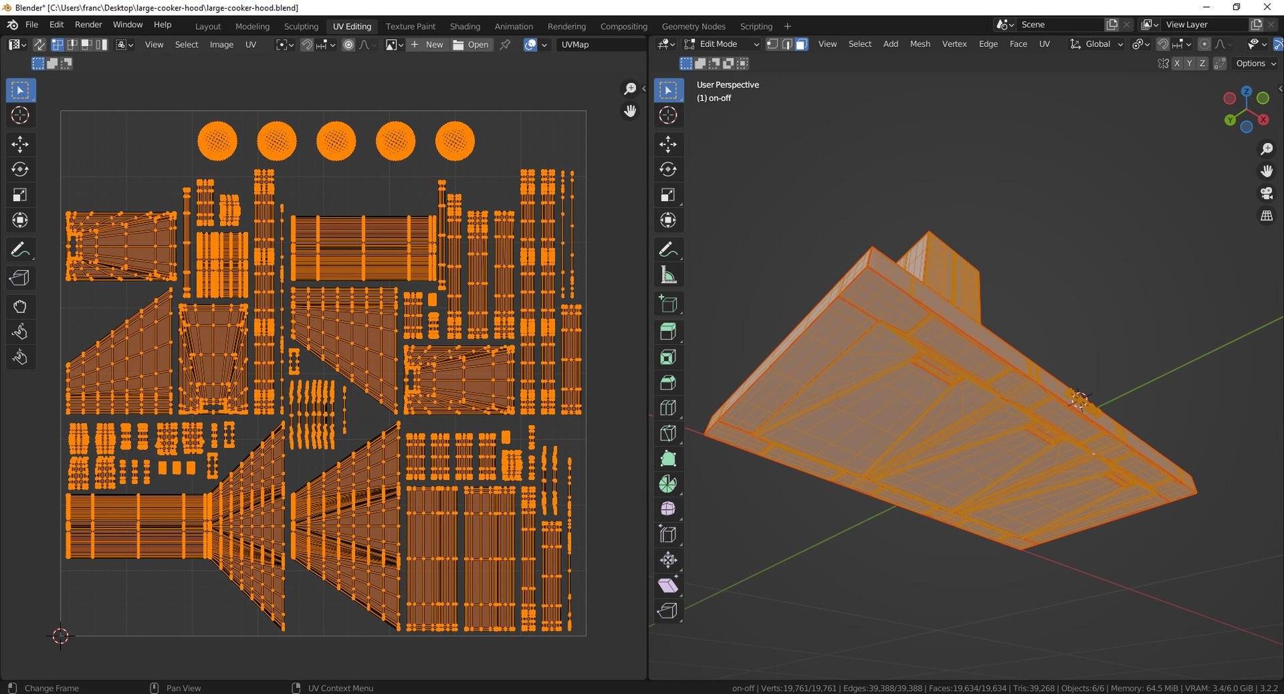
Task: Enable face select mode in 3D viewport
Action: pos(801,44)
